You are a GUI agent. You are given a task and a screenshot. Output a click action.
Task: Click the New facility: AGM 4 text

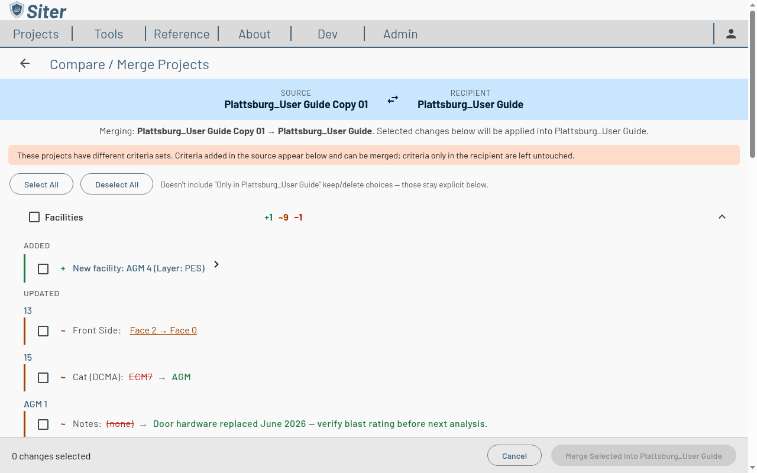pyautogui.click(x=139, y=268)
